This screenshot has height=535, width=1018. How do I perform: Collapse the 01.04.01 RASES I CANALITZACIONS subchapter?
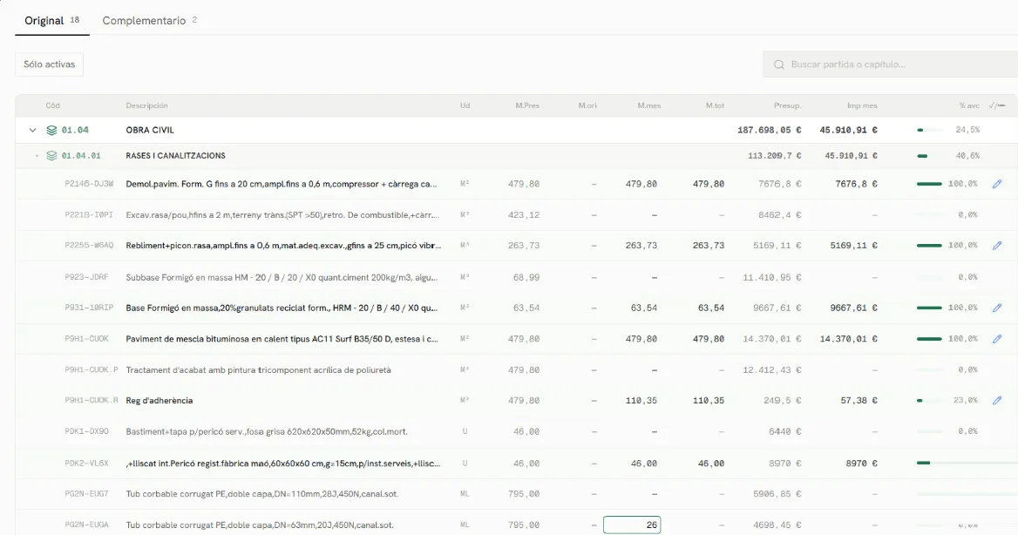pyautogui.click(x=37, y=156)
